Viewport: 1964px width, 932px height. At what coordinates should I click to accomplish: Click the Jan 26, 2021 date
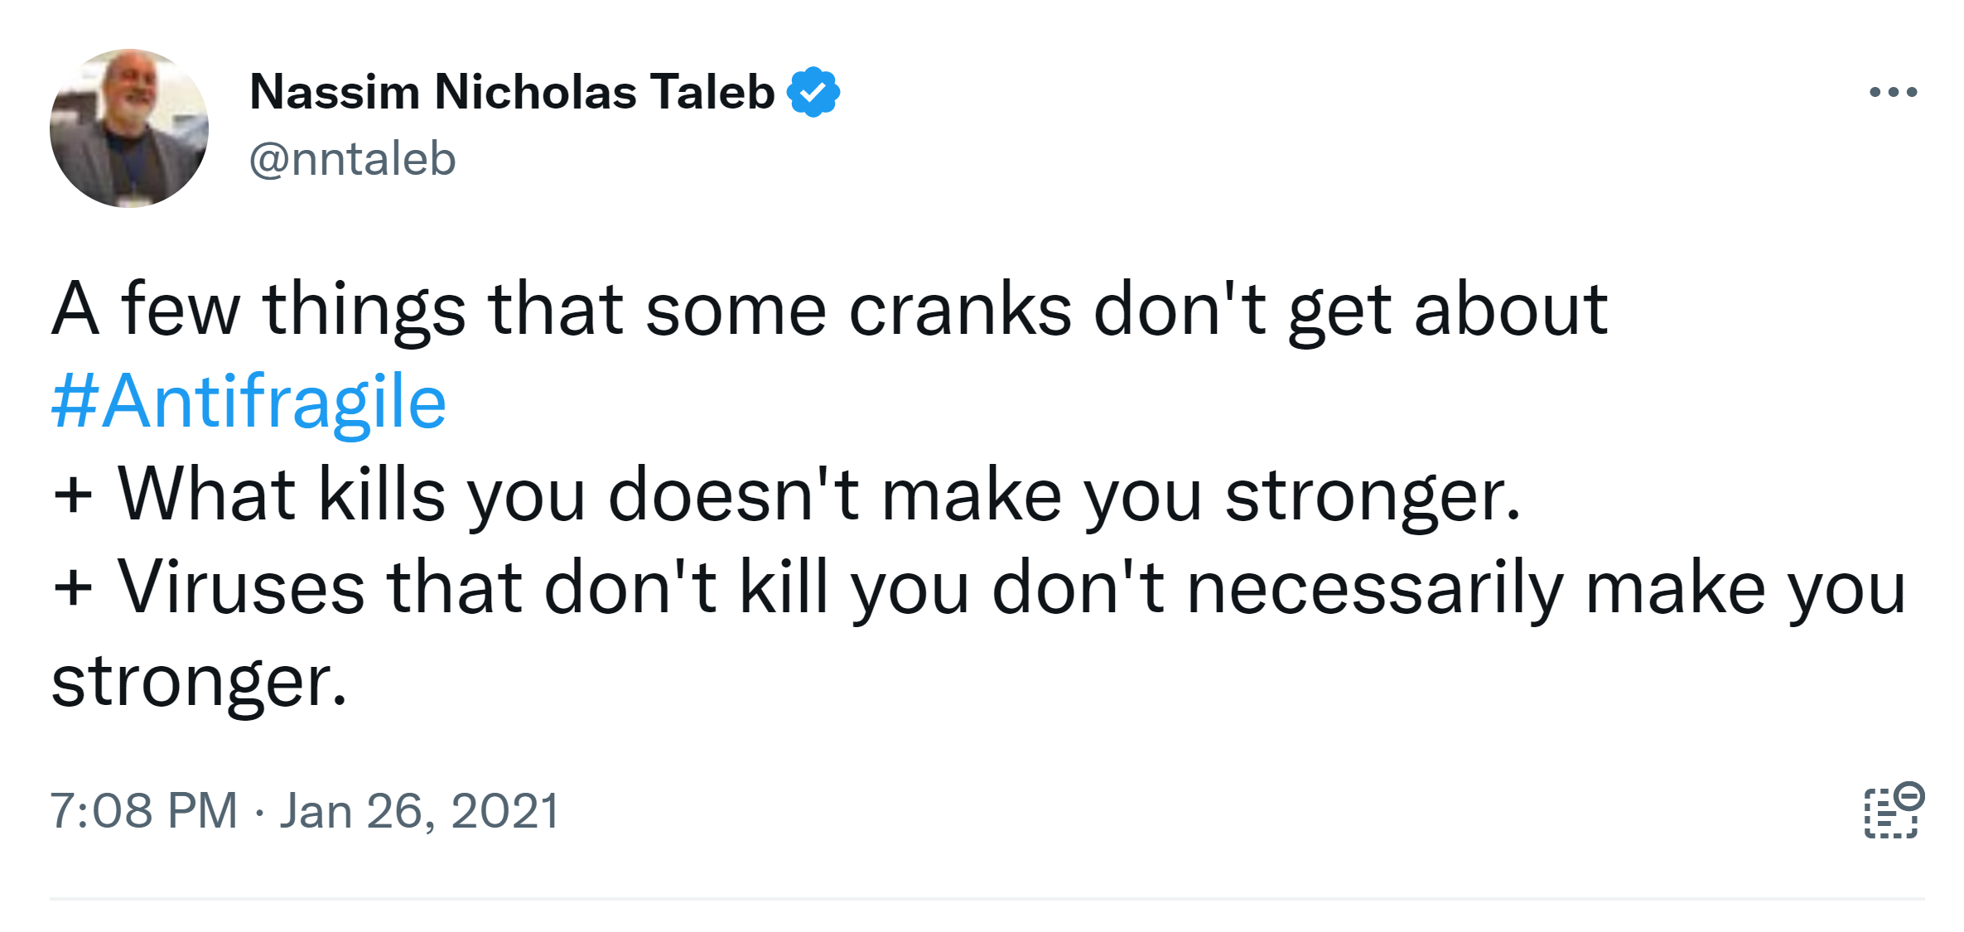click(x=419, y=810)
